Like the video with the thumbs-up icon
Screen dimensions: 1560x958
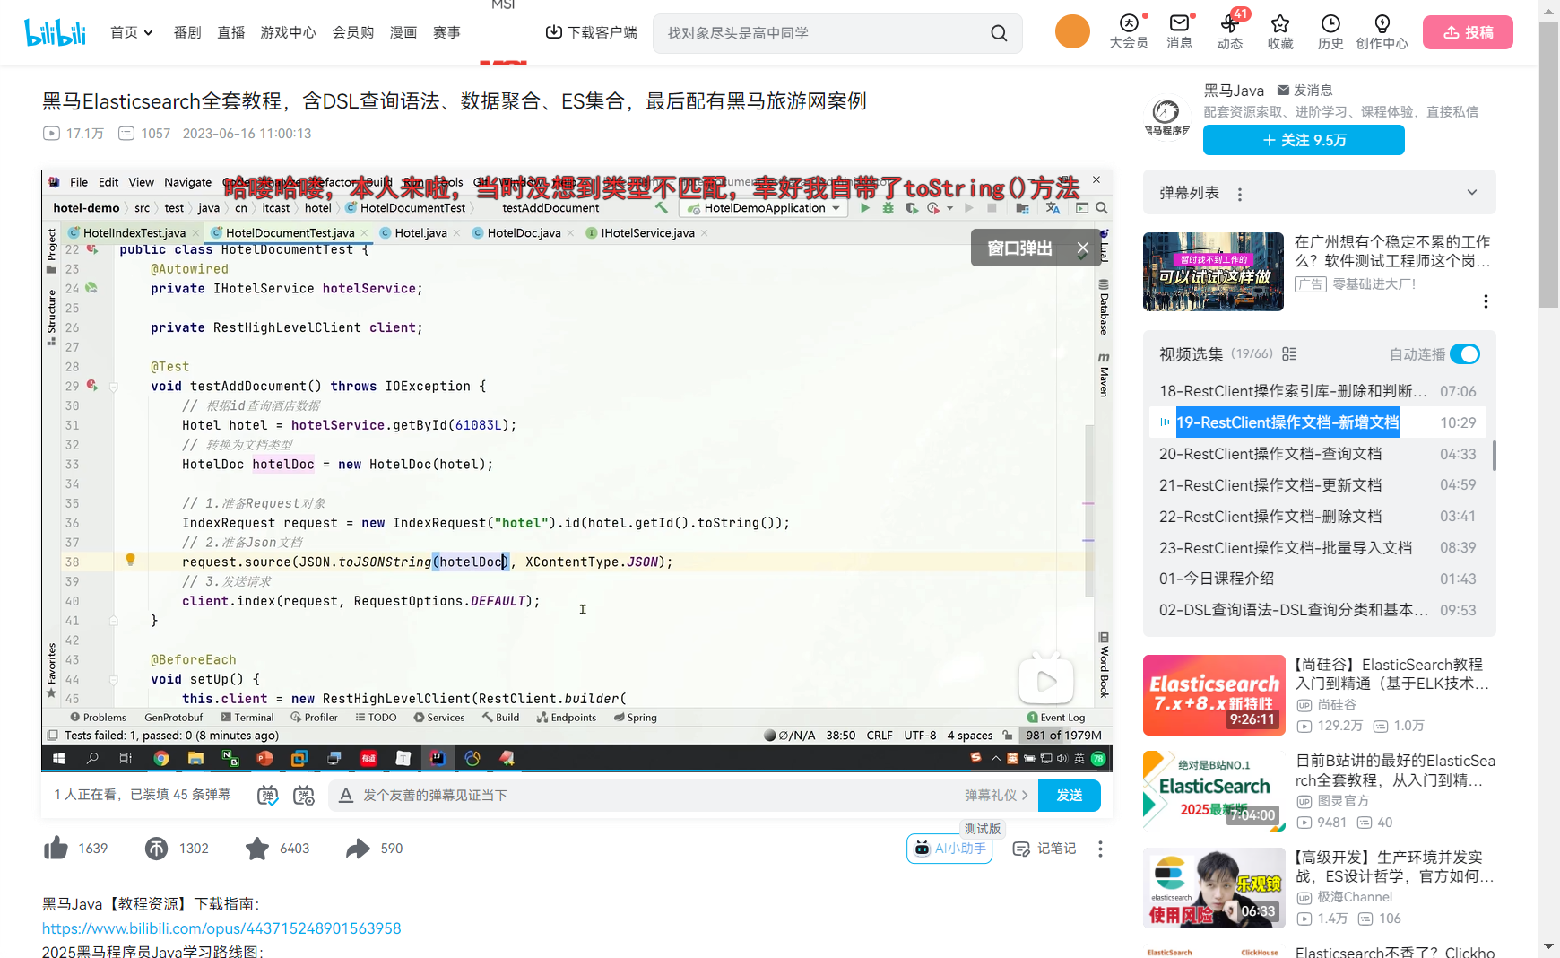tap(56, 848)
